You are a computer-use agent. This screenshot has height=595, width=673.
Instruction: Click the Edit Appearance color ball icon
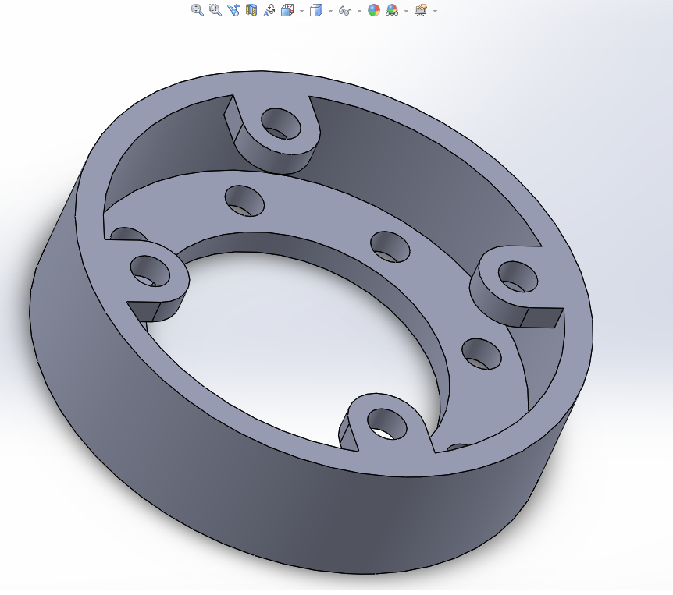374,10
